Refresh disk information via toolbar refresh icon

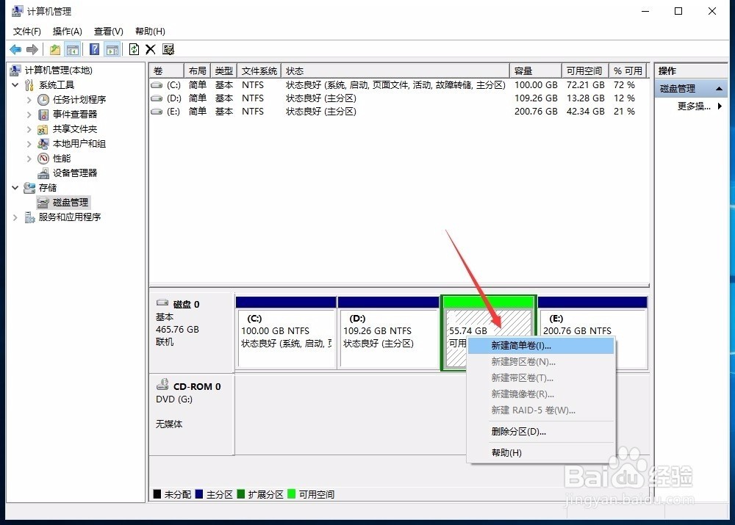click(x=135, y=49)
